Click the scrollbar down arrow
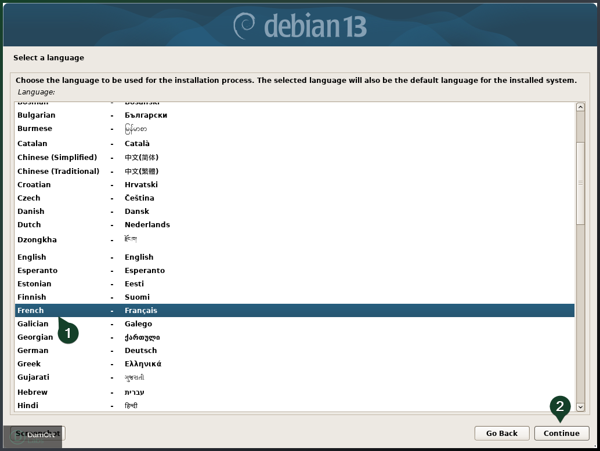 coord(580,408)
